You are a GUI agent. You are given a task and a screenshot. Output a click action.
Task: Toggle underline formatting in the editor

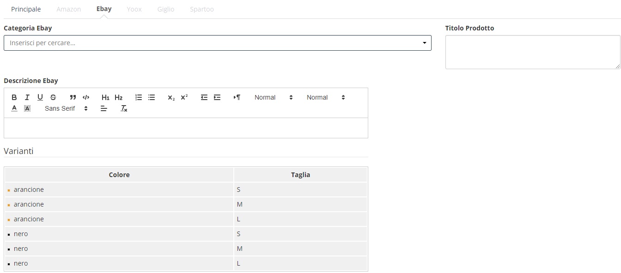click(x=40, y=97)
